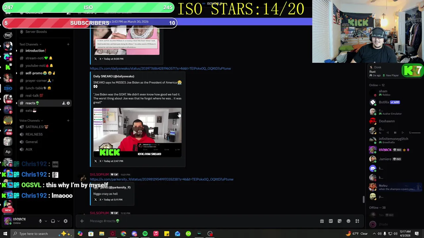Open the Ap server icon in sidebar
The height and width of the screenshot is (238, 424).
coord(8,152)
